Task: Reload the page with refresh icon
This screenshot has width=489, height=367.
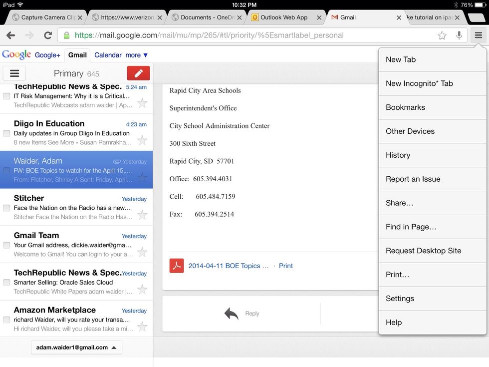Action: (48, 35)
